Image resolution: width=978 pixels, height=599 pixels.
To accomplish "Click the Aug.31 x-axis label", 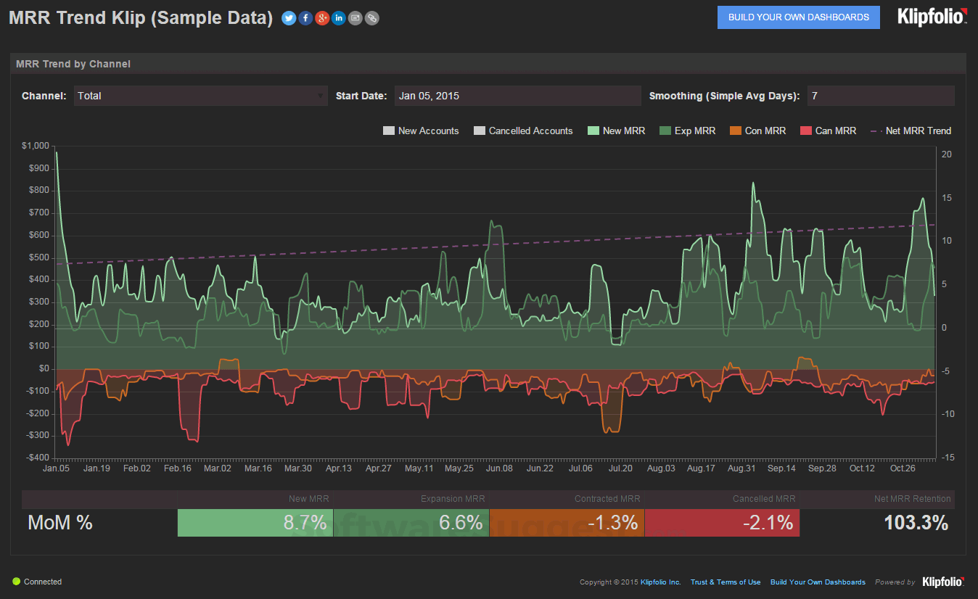I will [x=741, y=468].
